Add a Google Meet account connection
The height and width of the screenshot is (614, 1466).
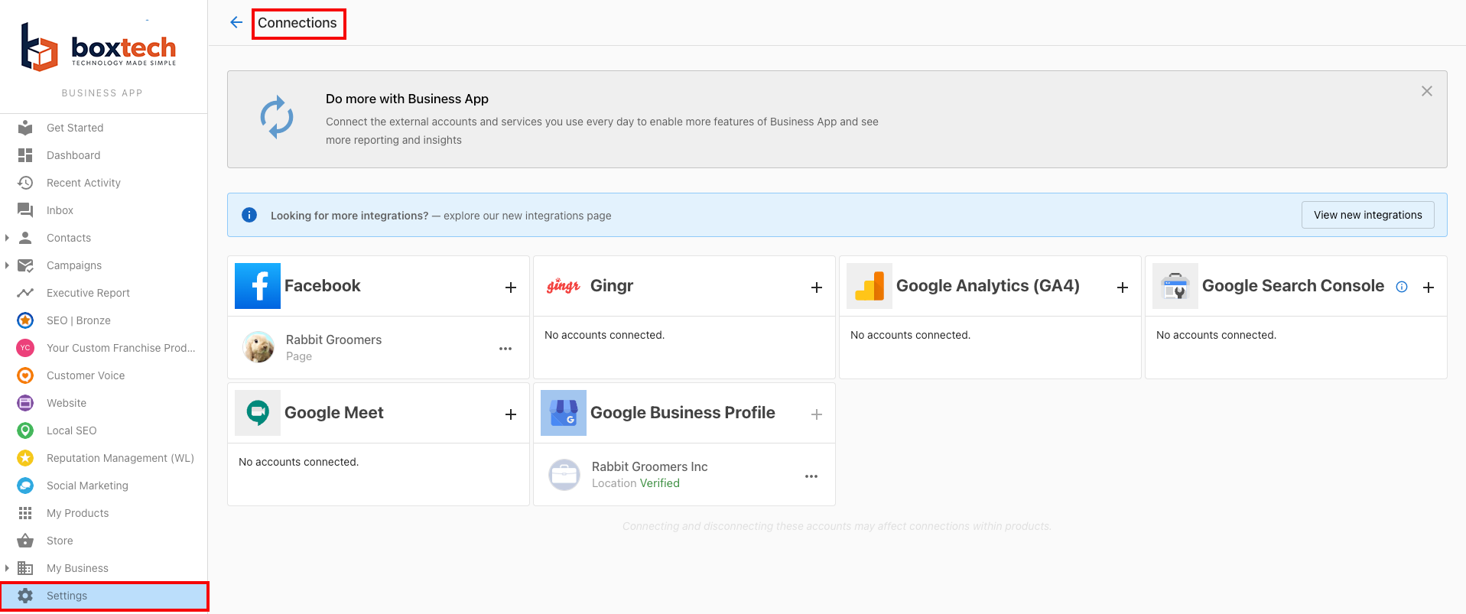coord(511,414)
